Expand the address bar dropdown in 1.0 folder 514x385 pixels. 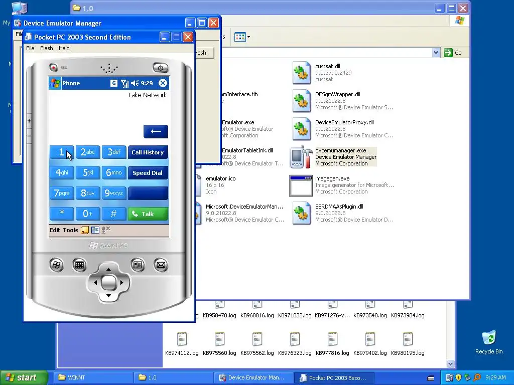436,52
